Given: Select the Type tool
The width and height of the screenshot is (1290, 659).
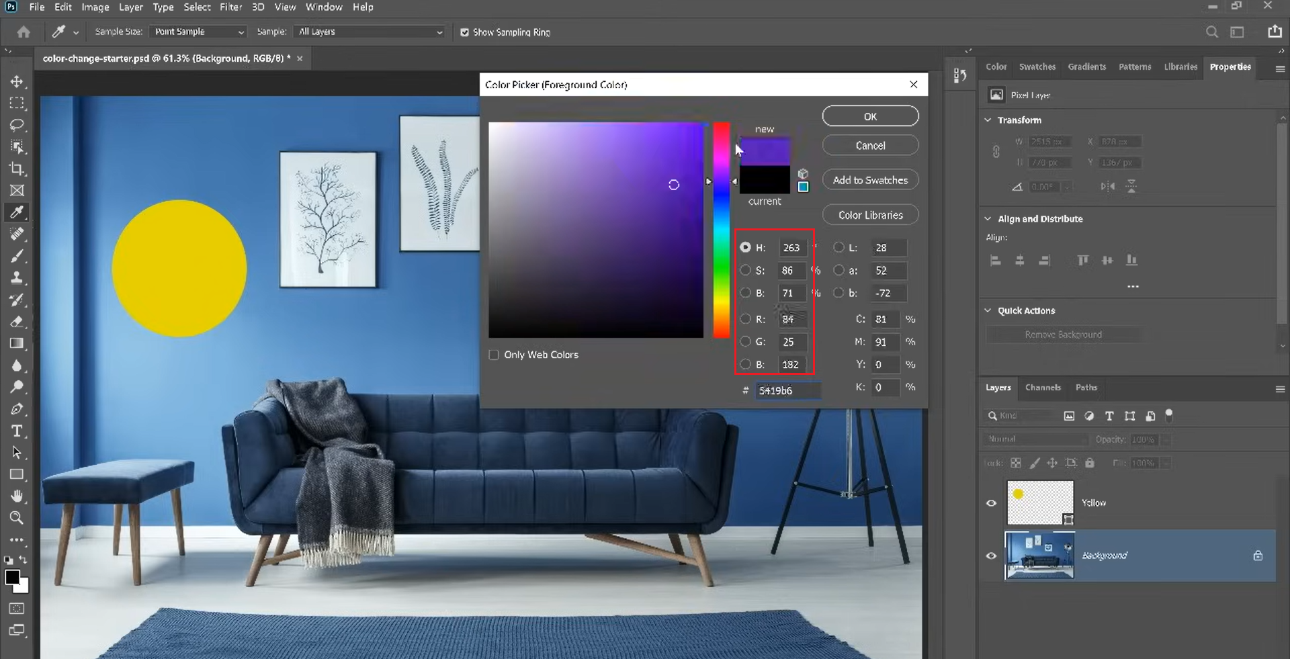Looking at the screenshot, I should 17,431.
